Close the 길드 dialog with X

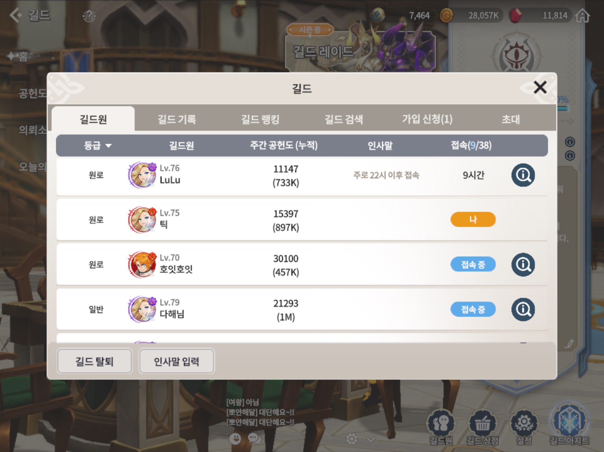540,87
